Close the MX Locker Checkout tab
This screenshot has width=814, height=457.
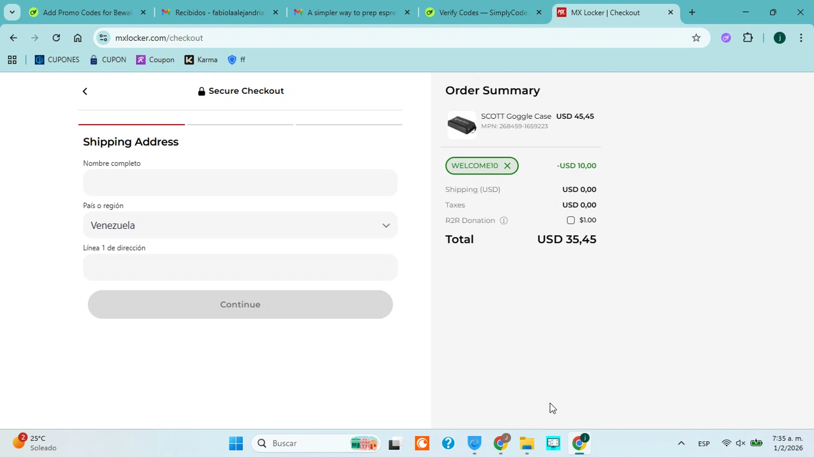(x=671, y=12)
